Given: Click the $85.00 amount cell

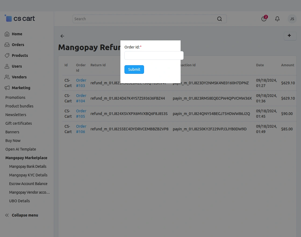Looking at the screenshot, I should tap(287, 129).
